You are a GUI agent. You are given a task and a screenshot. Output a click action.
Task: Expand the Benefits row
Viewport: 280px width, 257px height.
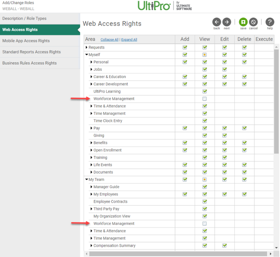tap(91, 142)
